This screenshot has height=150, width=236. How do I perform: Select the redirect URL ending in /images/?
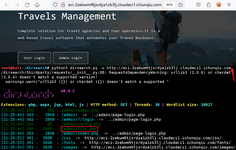tap(163, 147)
